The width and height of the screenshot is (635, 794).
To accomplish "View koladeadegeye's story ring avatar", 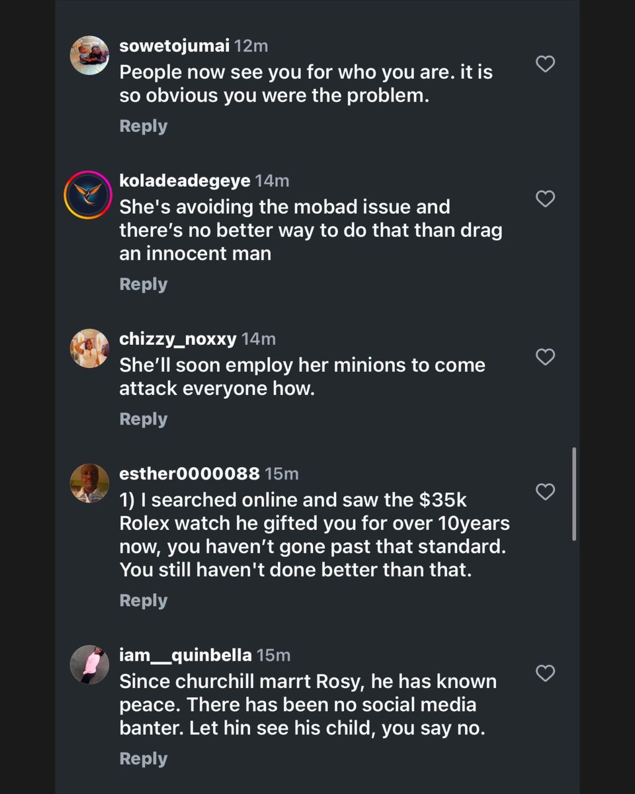I will tap(88, 195).
